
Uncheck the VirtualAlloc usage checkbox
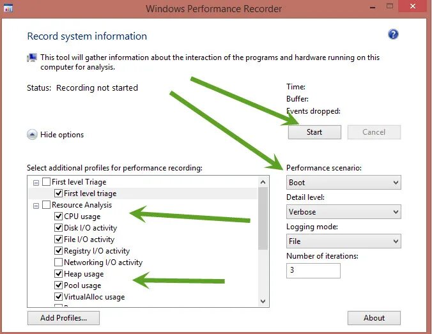(x=58, y=296)
